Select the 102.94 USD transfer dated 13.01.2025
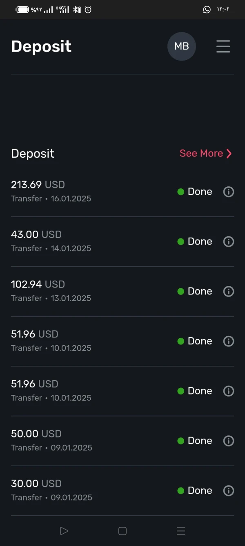Screen dimensions: 245x546 click(x=51, y=291)
